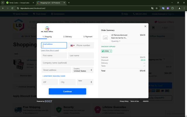
Task: Click Special Offers in the page header
Action: pos(164,22)
